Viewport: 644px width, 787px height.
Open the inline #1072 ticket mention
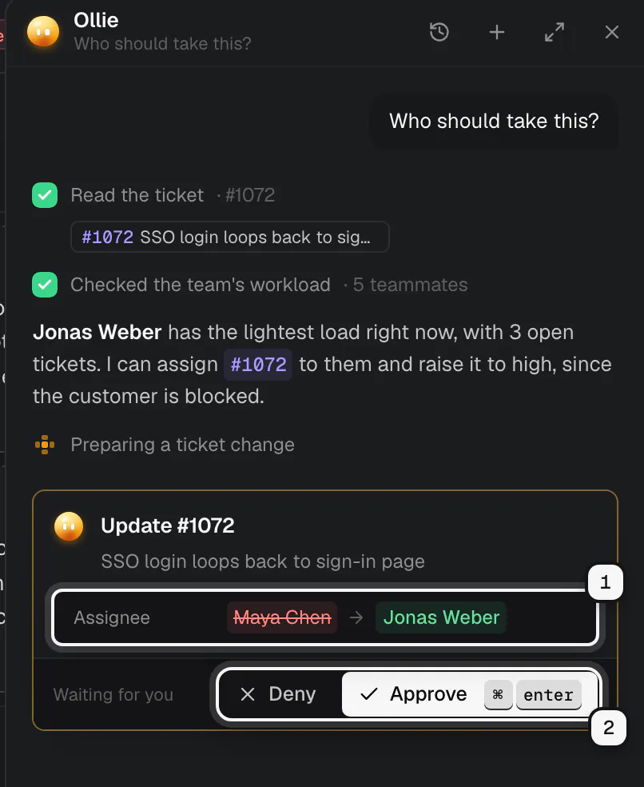[x=258, y=365]
